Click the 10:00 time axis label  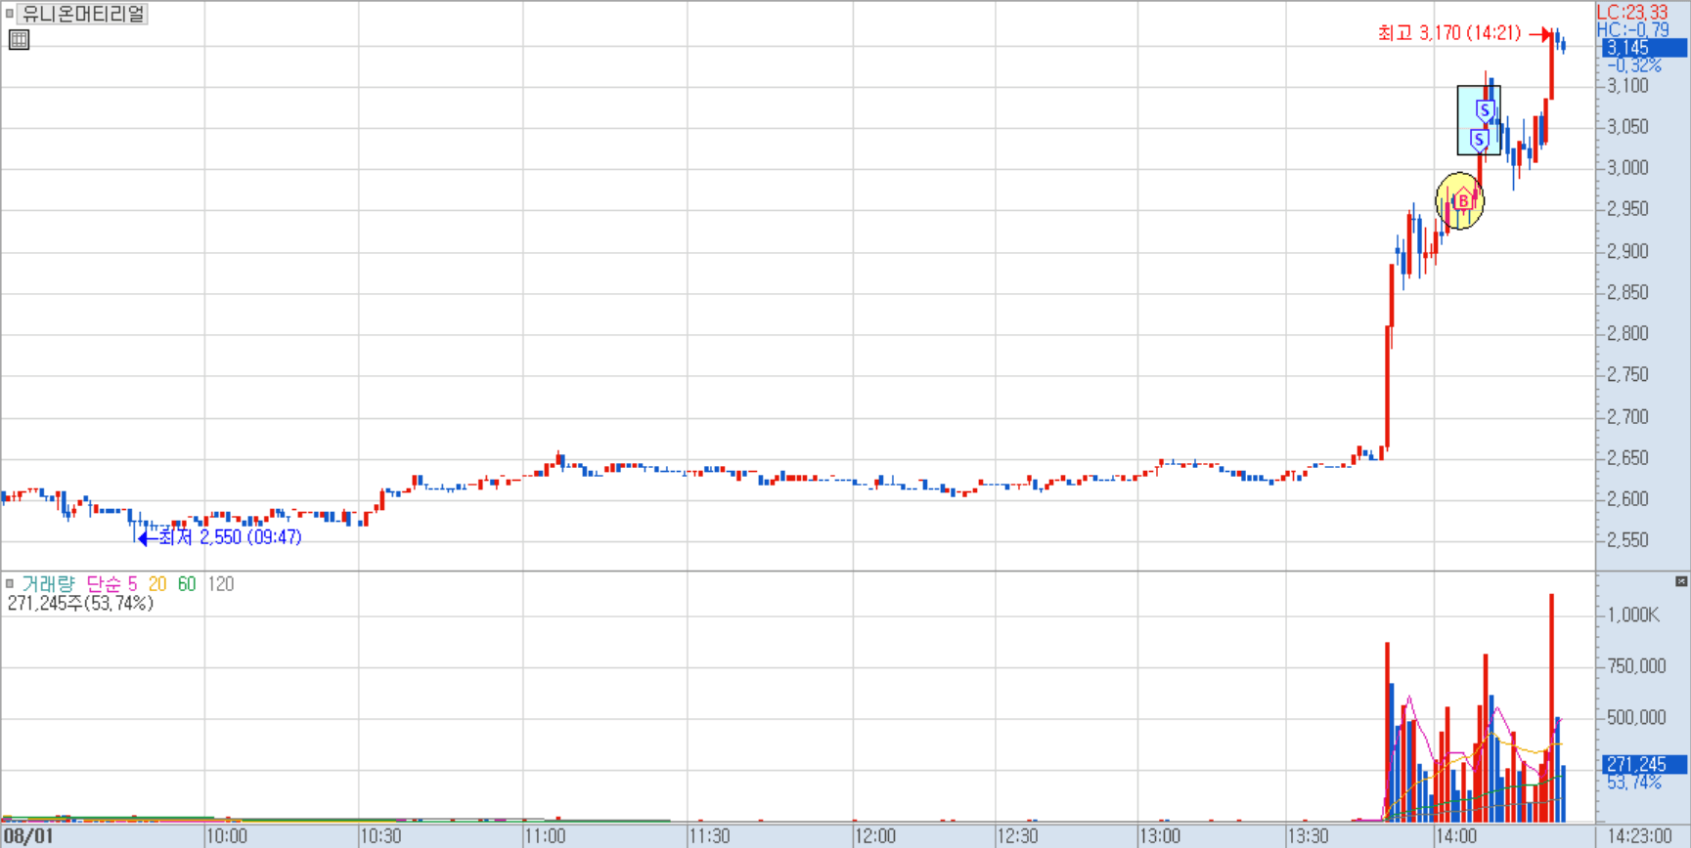click(227, 836)
